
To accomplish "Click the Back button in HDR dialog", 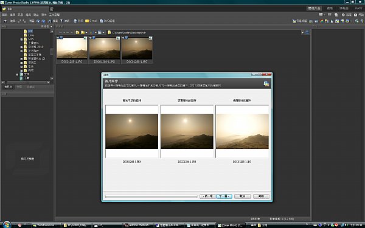I will coord(207,196).
